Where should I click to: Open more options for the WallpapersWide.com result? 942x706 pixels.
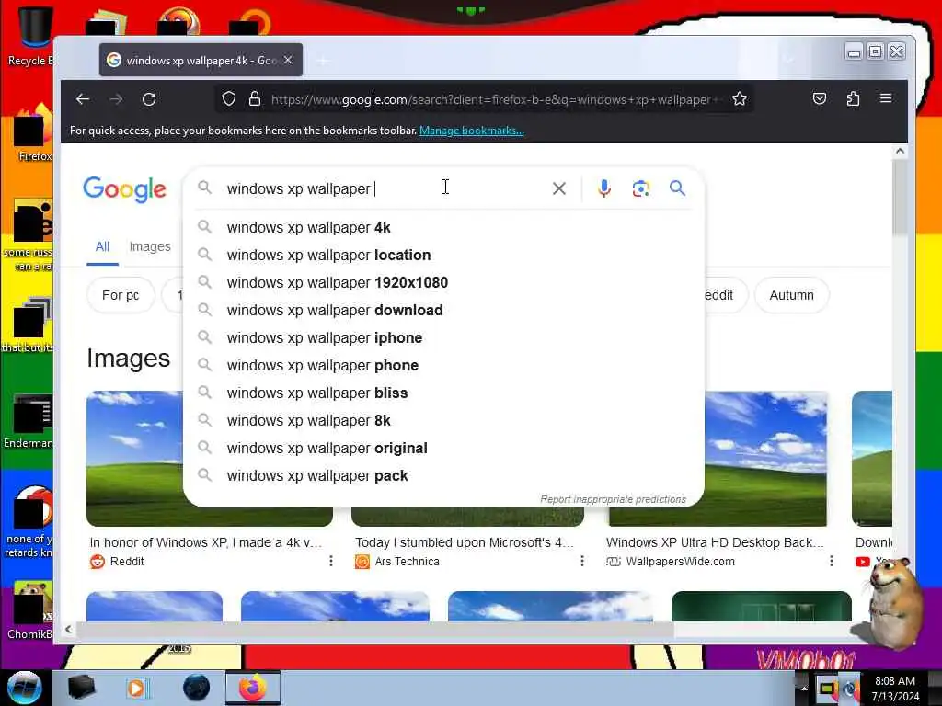[x=831, y=562]
